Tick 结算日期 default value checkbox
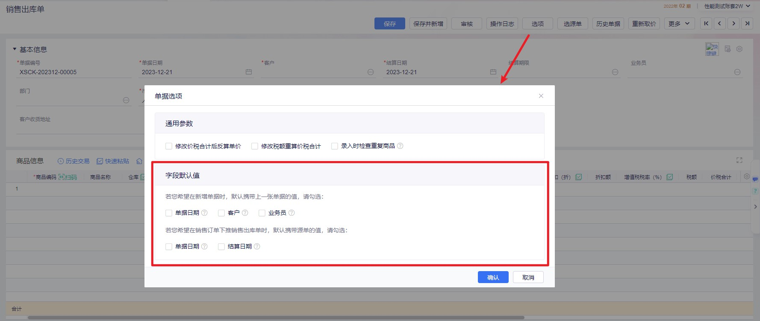Viewport: 760px width, 321px height. 221,246
